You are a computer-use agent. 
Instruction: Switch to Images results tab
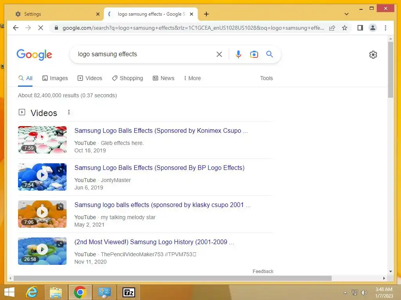pos(55,78)
